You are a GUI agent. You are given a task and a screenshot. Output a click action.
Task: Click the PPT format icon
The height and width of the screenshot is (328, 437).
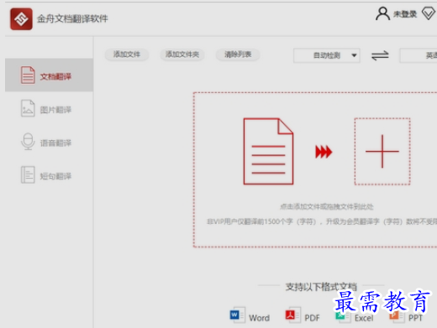pos(397,317)
